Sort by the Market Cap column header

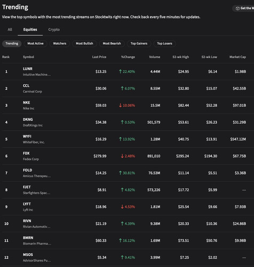click(237, 57)
